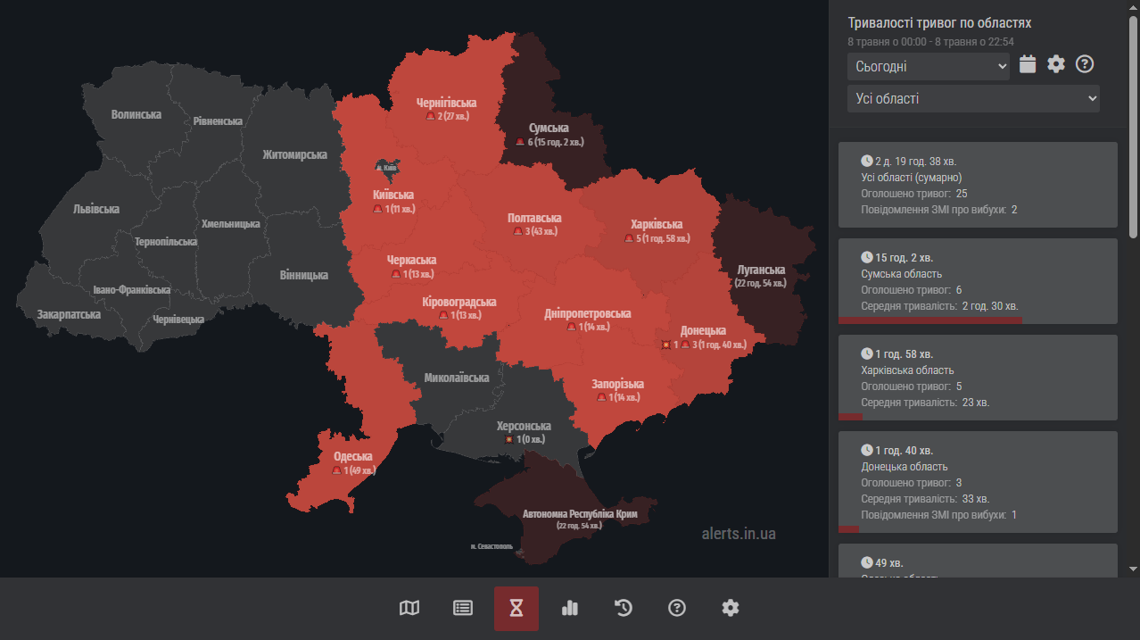Click the siren icon in Запорізька region
1140x640 pixels.
(x=601, y=397)
